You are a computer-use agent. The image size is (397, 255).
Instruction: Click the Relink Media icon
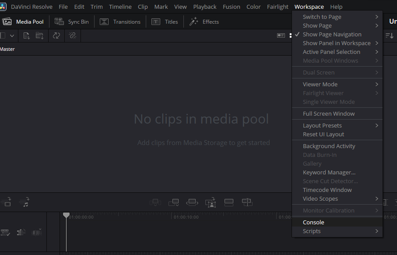click(x=73, y=35)
